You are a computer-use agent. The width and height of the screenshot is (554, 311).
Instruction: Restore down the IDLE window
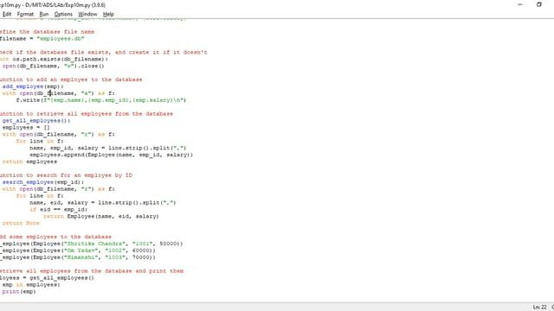point(538,4)
